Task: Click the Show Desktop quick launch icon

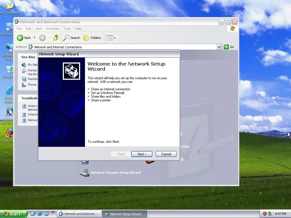Action: click(33, 214)
